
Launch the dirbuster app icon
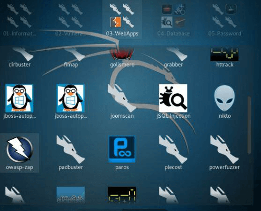coord(22,53)
